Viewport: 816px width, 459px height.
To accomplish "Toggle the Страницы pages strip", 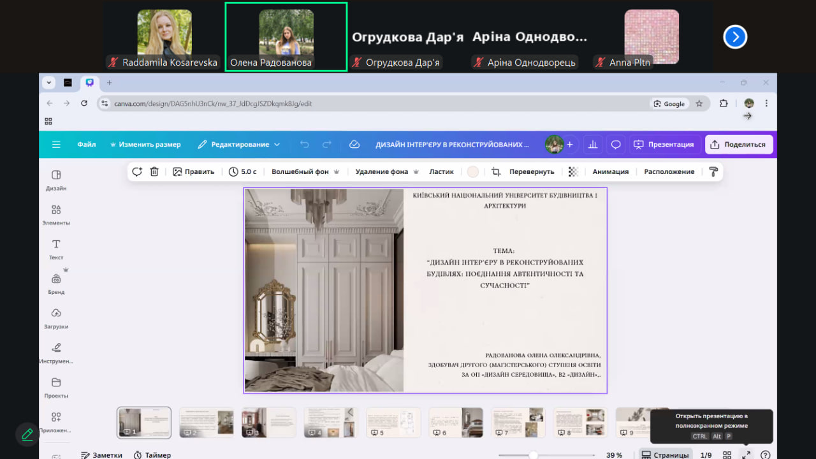I will point(665,455).
